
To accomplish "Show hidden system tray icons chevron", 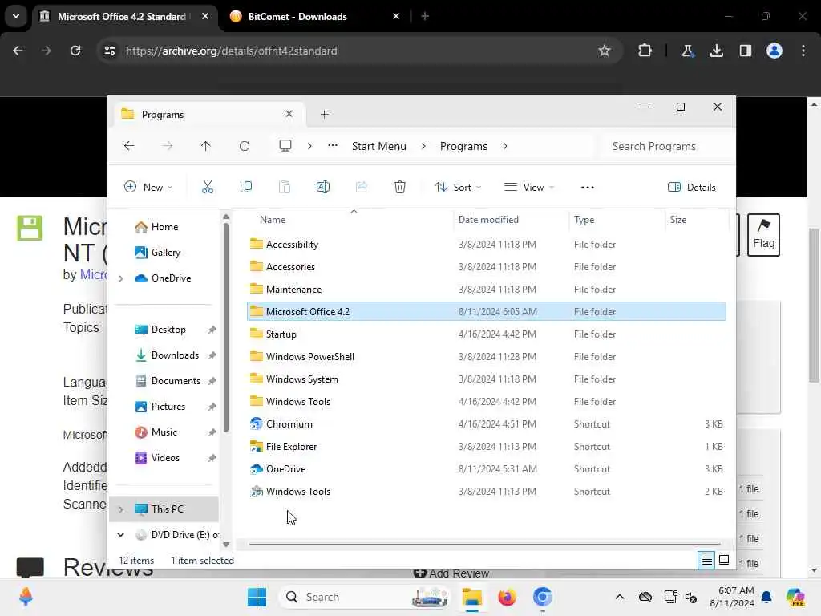I will [620, 597].
